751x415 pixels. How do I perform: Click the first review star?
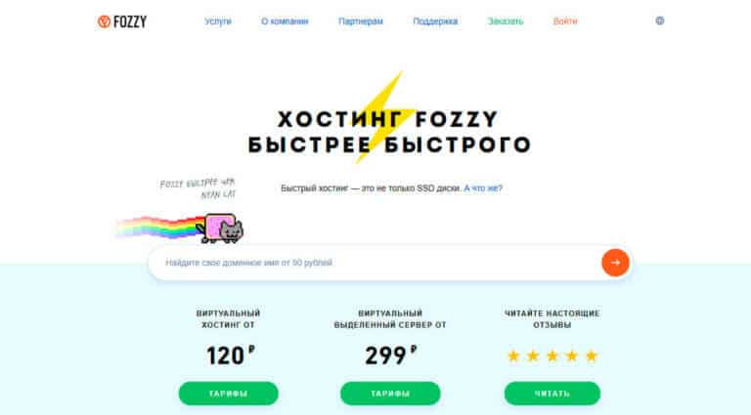click(x=513, y=355)
